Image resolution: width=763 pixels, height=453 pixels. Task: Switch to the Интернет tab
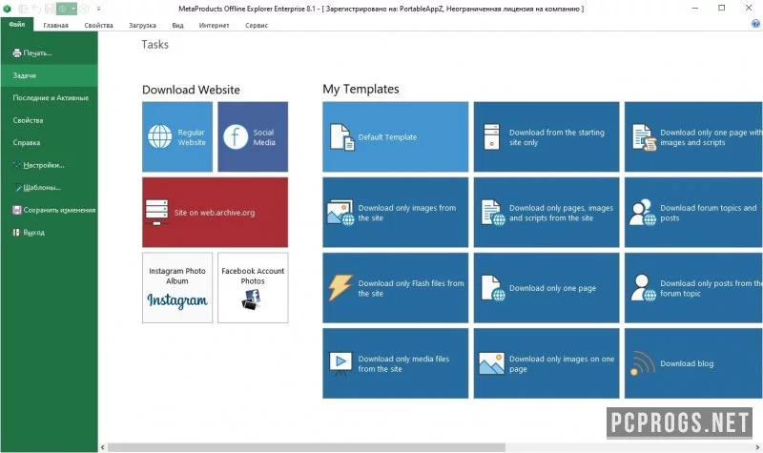click(x=214, y=26)
